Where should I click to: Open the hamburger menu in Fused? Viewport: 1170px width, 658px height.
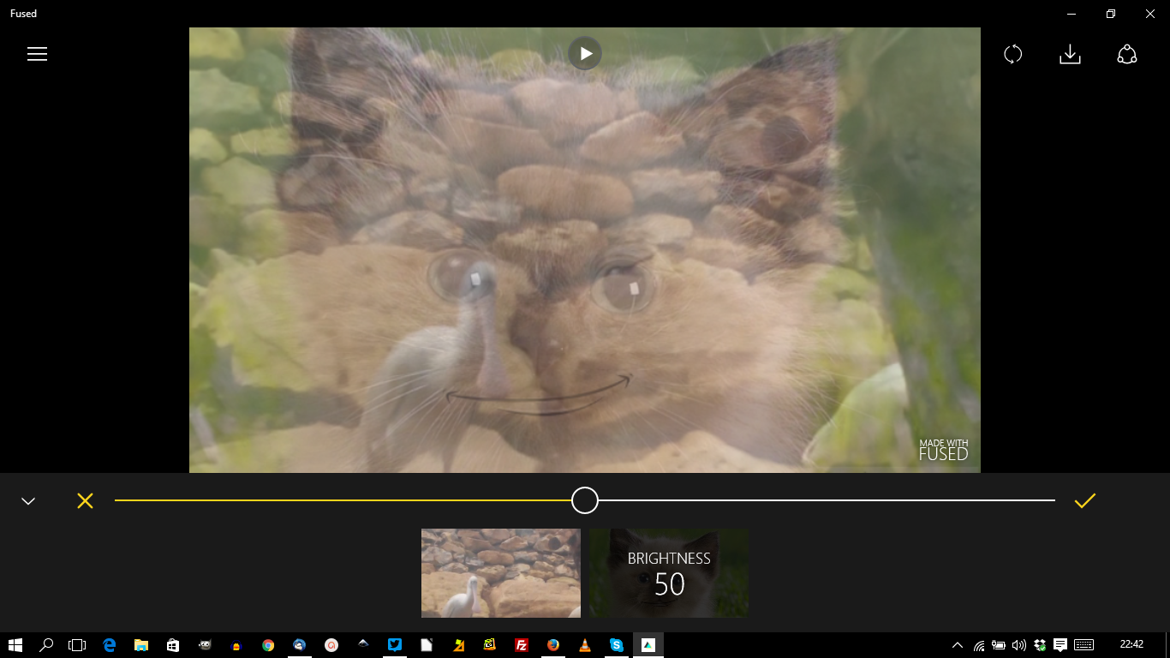37,54
